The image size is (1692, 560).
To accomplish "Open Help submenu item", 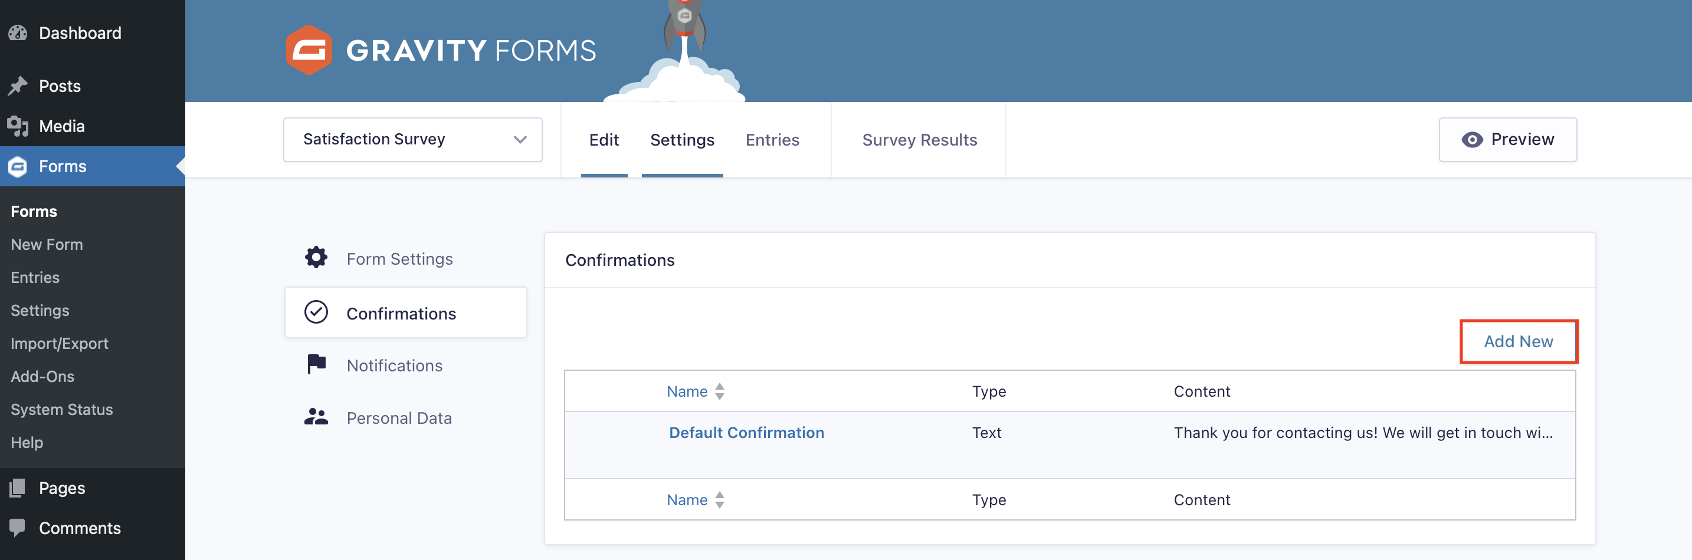I will 27,443.
